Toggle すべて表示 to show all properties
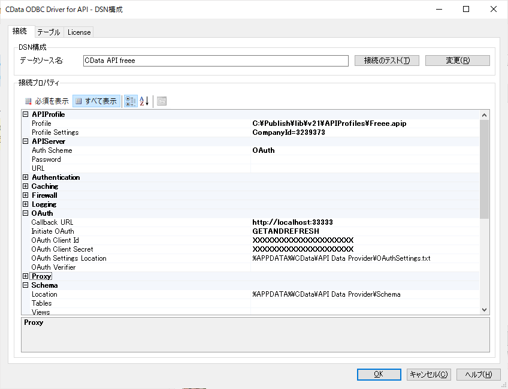508x389 pixels. click(96, 101)
